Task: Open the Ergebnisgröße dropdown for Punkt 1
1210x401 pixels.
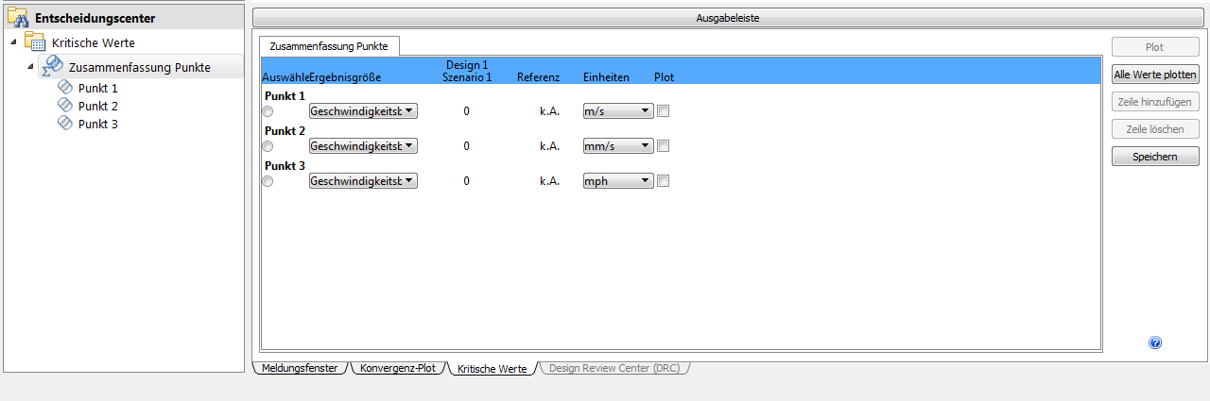Action: [x=363, y=111]
